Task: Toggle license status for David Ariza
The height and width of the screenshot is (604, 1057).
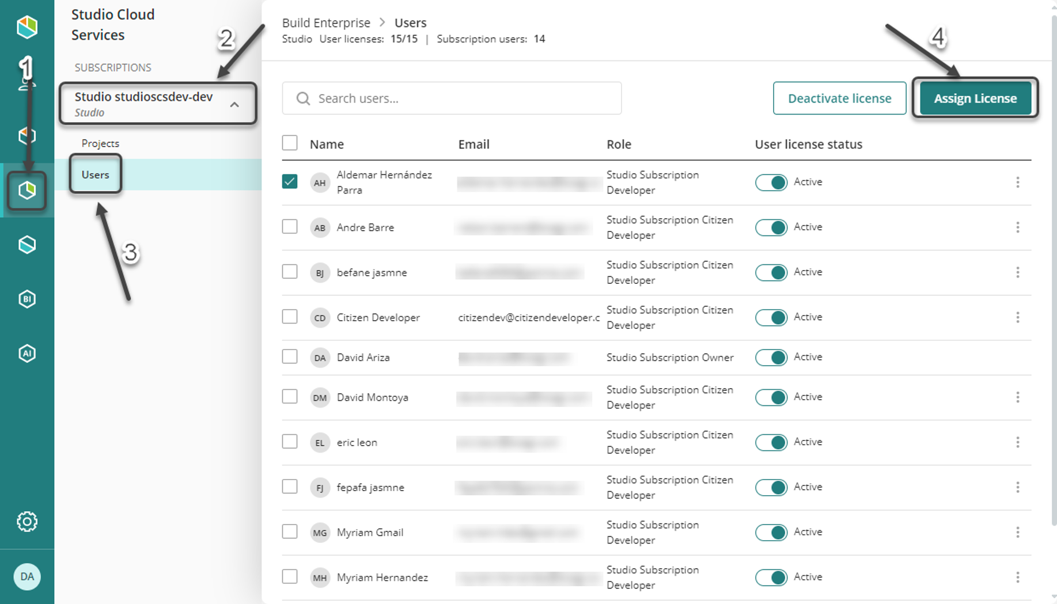Action: point(771,357)
